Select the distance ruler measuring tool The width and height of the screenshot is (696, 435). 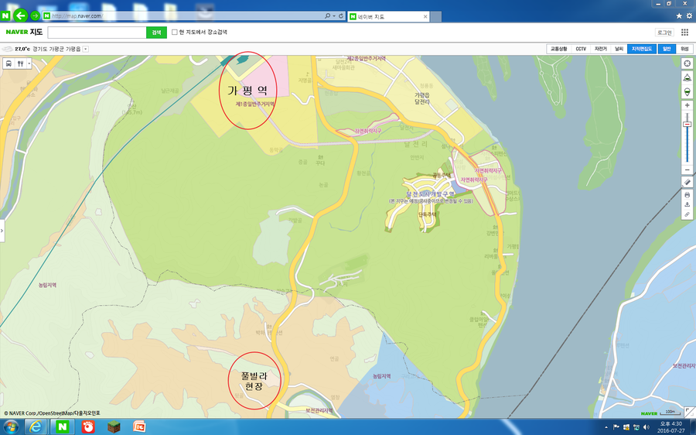(687, 182)
